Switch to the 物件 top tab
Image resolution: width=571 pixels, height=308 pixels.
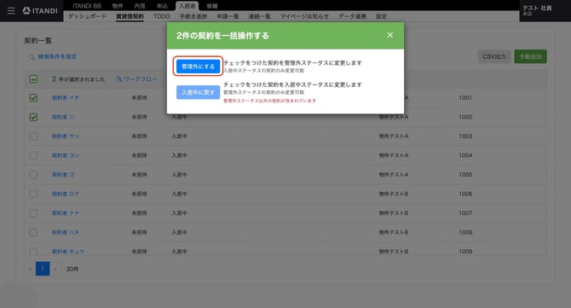click(118, 6)
